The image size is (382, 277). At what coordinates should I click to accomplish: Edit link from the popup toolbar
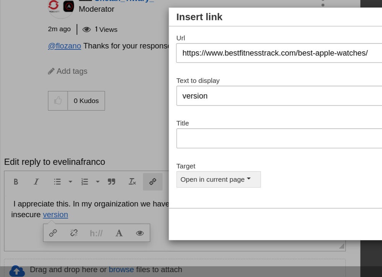pyautogui.click(x=53, y=233)
